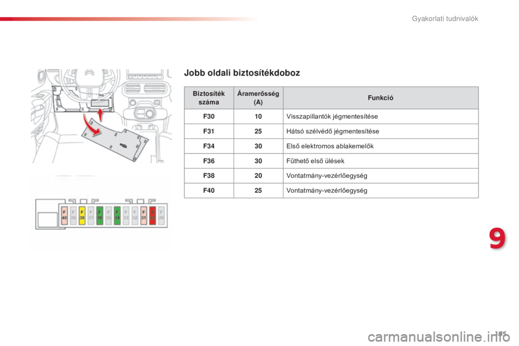Click the yellow F38 fuse in the diagram
This screenshot has width=519, height=346.
[x=82, y=216]
